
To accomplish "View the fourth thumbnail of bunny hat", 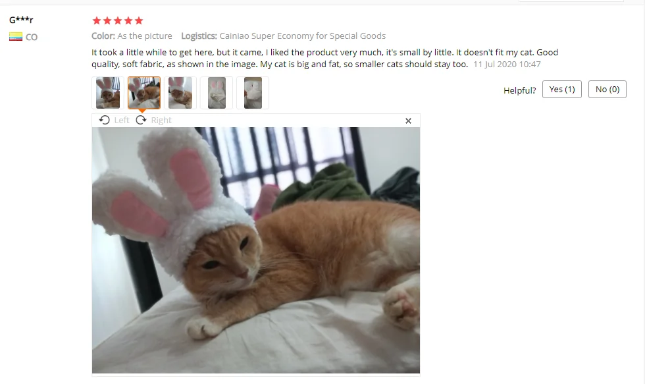I will tap(217, 93).
